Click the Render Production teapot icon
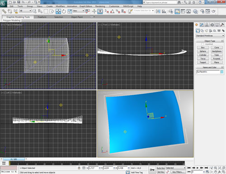Viewport: 226px width, 174px height. [213, 11]
